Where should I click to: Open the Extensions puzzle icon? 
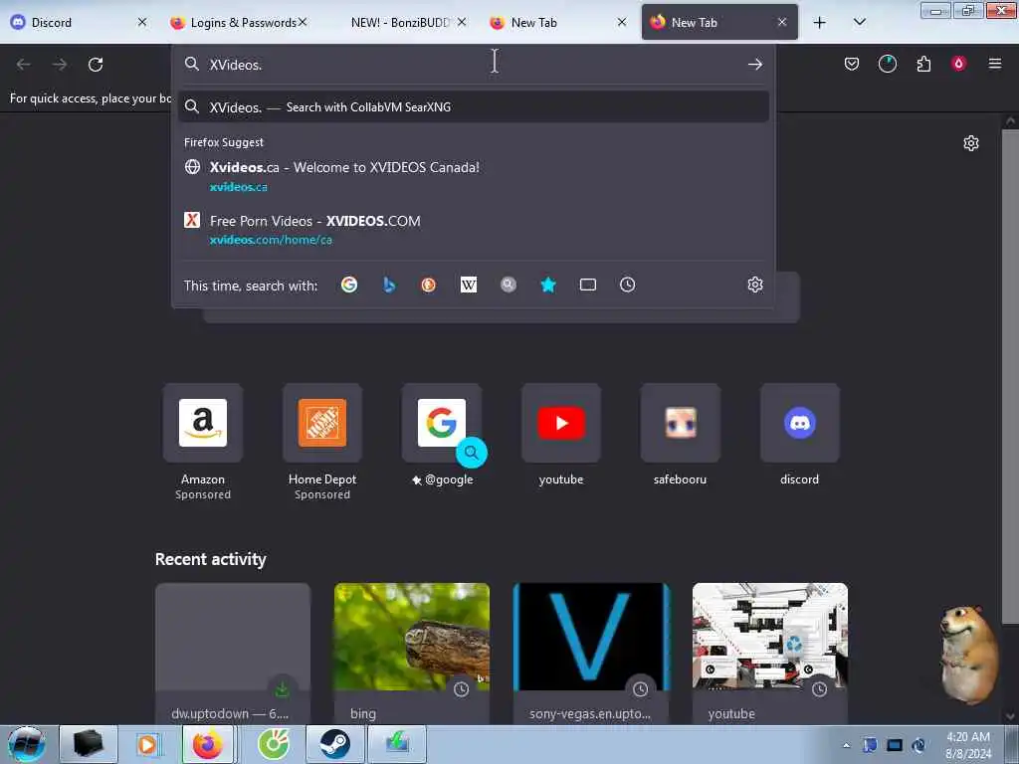coord(923,64)
